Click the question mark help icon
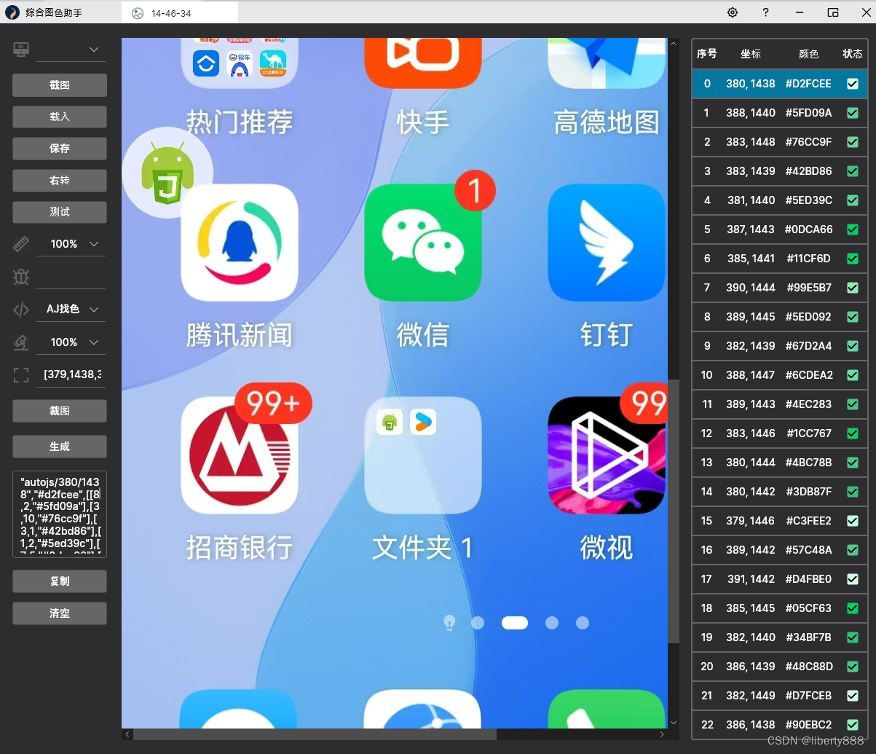The width and height of the screenshot is (876, 754). pos(765,12)
